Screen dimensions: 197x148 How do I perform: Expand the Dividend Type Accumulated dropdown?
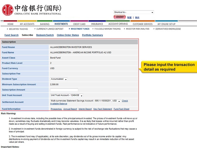(59, 79)
